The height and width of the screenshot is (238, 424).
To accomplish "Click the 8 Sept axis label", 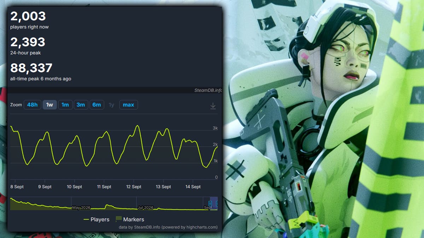I will coord(17,187).
